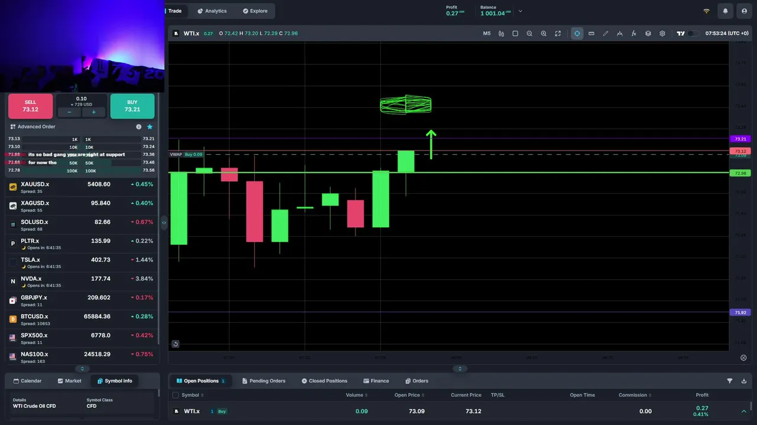Image resolution: width=757 pixels, height=425 pixels.
Task: Open the chart layers panel
Action: pyautogui.click(x=648, y=34)
